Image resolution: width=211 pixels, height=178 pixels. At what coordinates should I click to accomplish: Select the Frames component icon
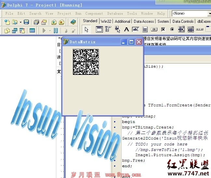99,29
